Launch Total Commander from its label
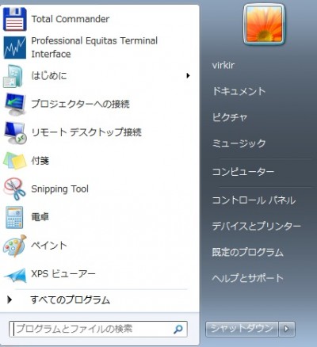This screenshot has height=347, width=317. [71, 19]
